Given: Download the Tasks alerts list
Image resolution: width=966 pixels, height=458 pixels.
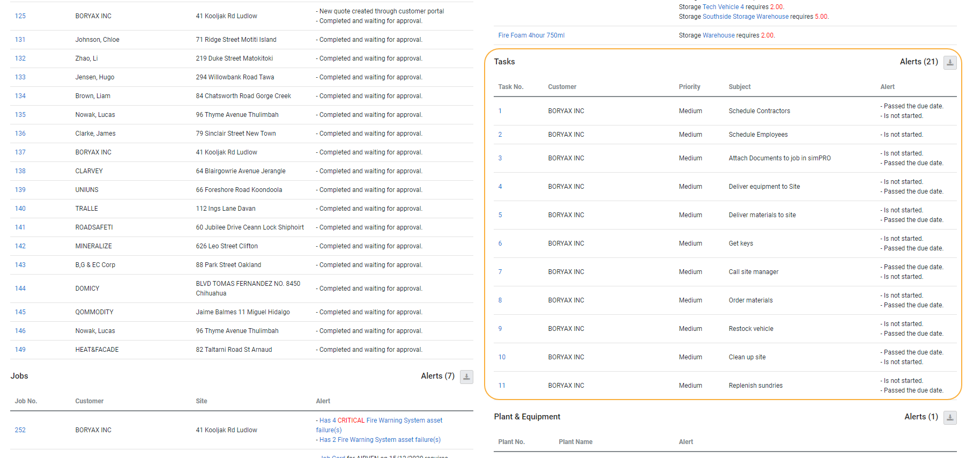Looking at the screenshot, I should click(949, 63).
